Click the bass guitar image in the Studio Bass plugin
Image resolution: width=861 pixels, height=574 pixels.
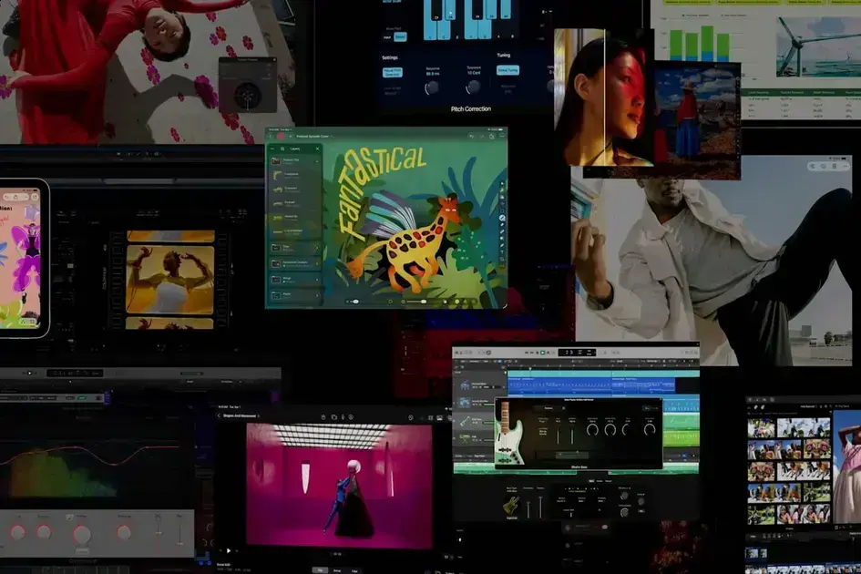(509, 434)
